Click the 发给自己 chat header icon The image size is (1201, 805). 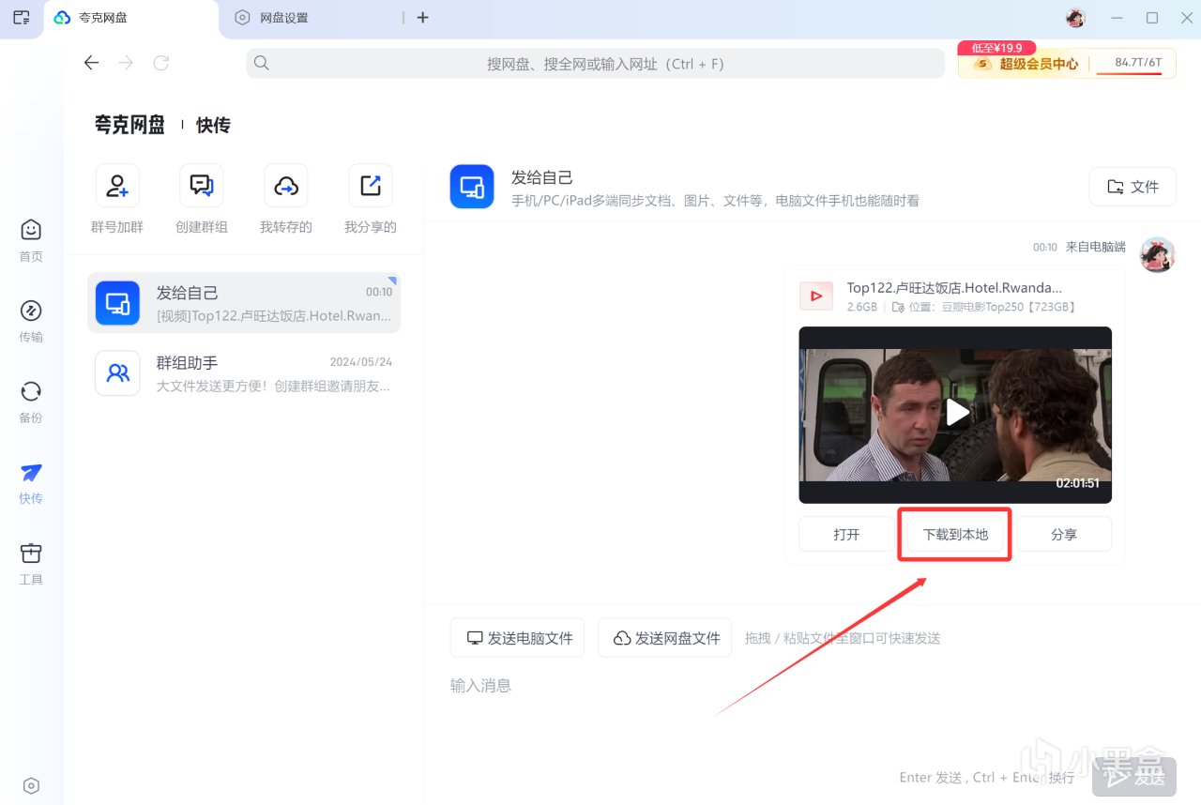coord(472,186)
